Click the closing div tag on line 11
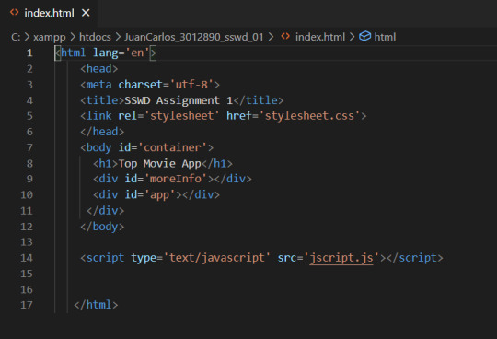This screenshot has height=339, width=497. (x=105, y=211)
